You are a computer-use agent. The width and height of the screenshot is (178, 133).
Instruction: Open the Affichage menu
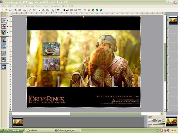tap(20, 6)
